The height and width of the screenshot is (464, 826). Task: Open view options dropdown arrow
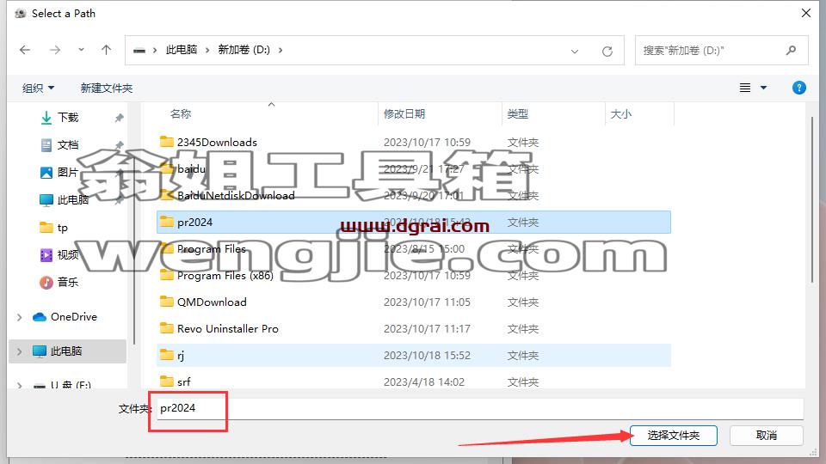763,88
